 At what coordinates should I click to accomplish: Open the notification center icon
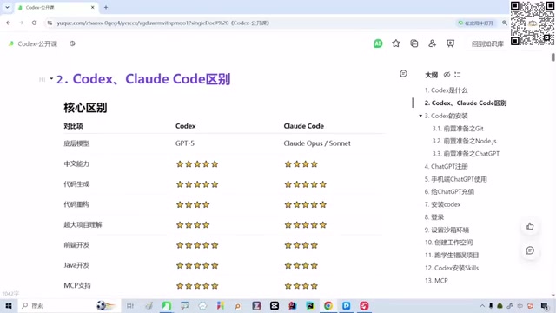(x=545, y=305)
